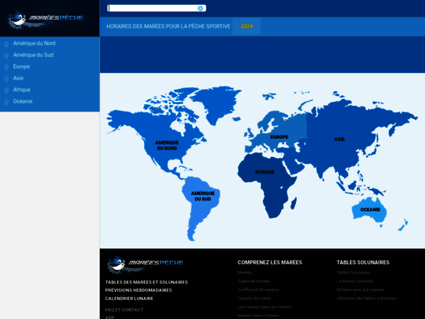Click the search icon inside the search bar
425x319 pixels.
200,8
